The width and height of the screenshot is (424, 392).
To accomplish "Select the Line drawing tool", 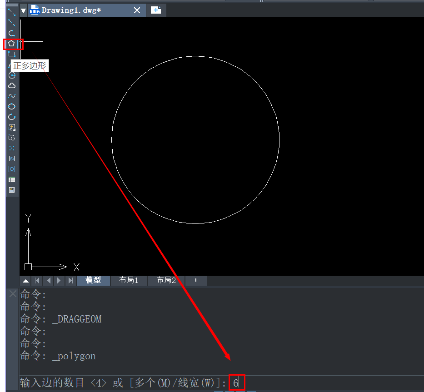I will 12,12.
